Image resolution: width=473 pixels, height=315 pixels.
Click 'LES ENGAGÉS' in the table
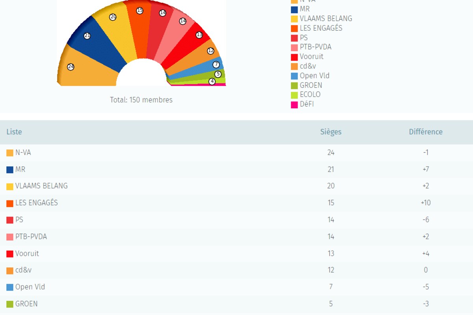[37, 202]
